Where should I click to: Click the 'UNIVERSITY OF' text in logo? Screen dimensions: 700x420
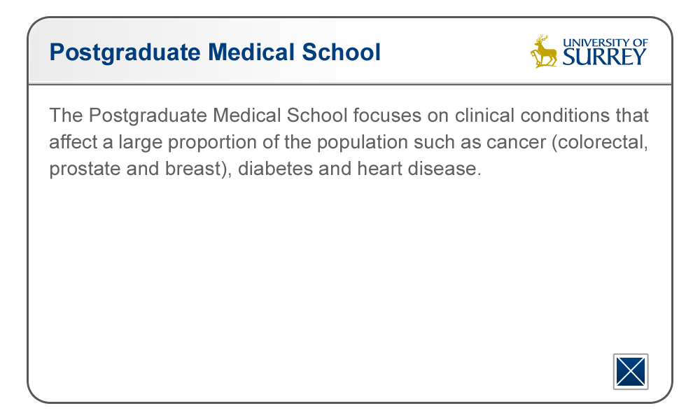click(x=605, y=43)
